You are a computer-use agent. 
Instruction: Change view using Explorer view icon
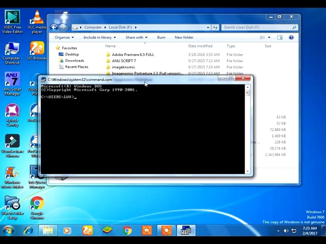(x=262, y=37)
